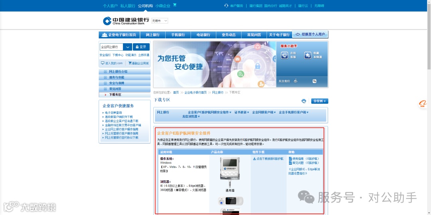Click cart icon beside 善融企业商城
431x215 pixels.
tap(130, 63)
